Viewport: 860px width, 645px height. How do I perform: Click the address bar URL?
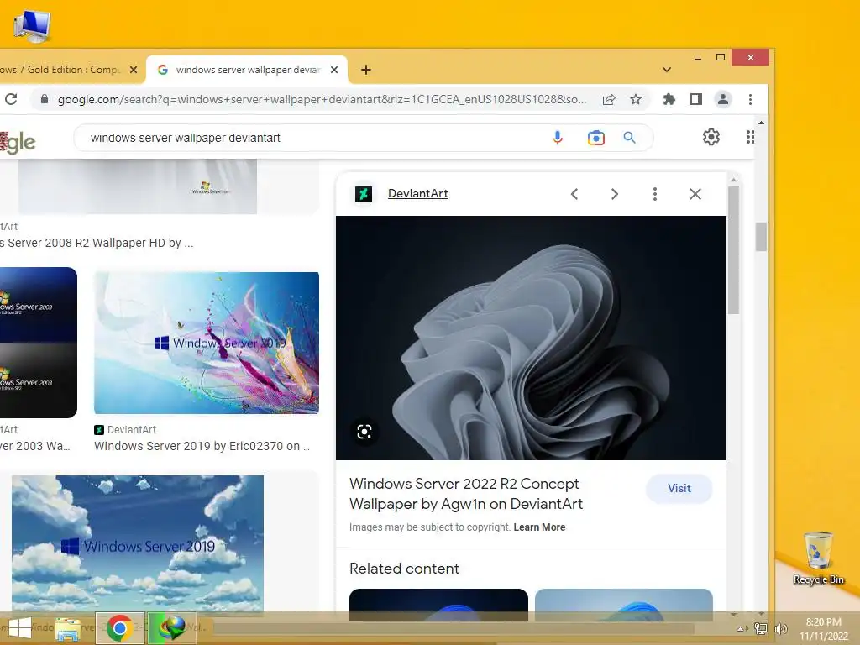[x=322, y=99]
